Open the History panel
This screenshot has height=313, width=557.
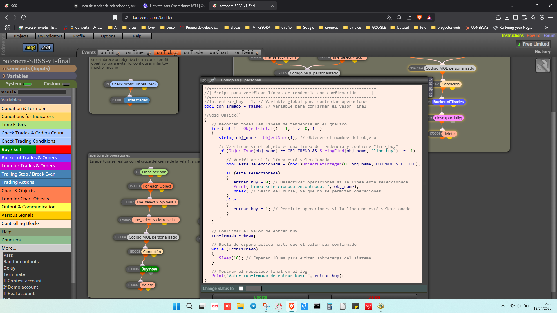pyautogui.click(x=542, y=52)
